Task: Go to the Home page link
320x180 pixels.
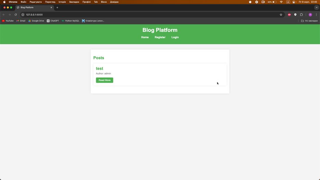Action: [x=145, y=37]
